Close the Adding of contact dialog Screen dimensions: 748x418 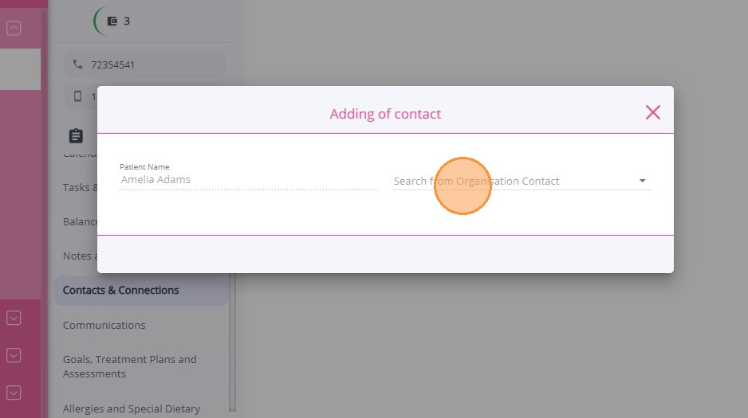(x=652, y=112)
